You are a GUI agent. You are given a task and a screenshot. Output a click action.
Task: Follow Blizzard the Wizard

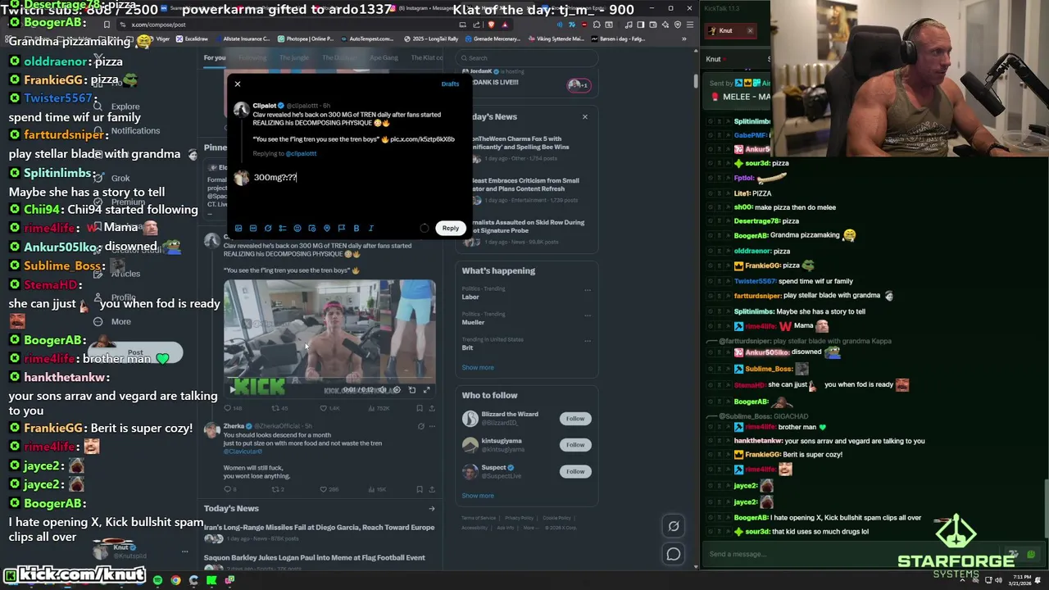[x=575, y=419]
